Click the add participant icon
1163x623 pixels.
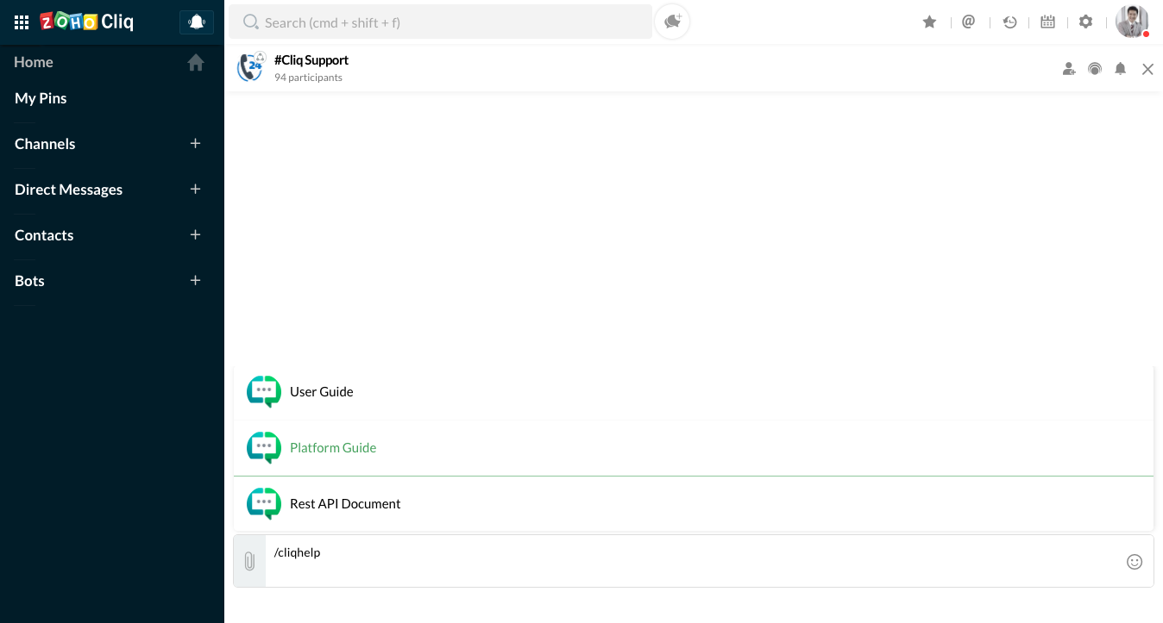1069,69
